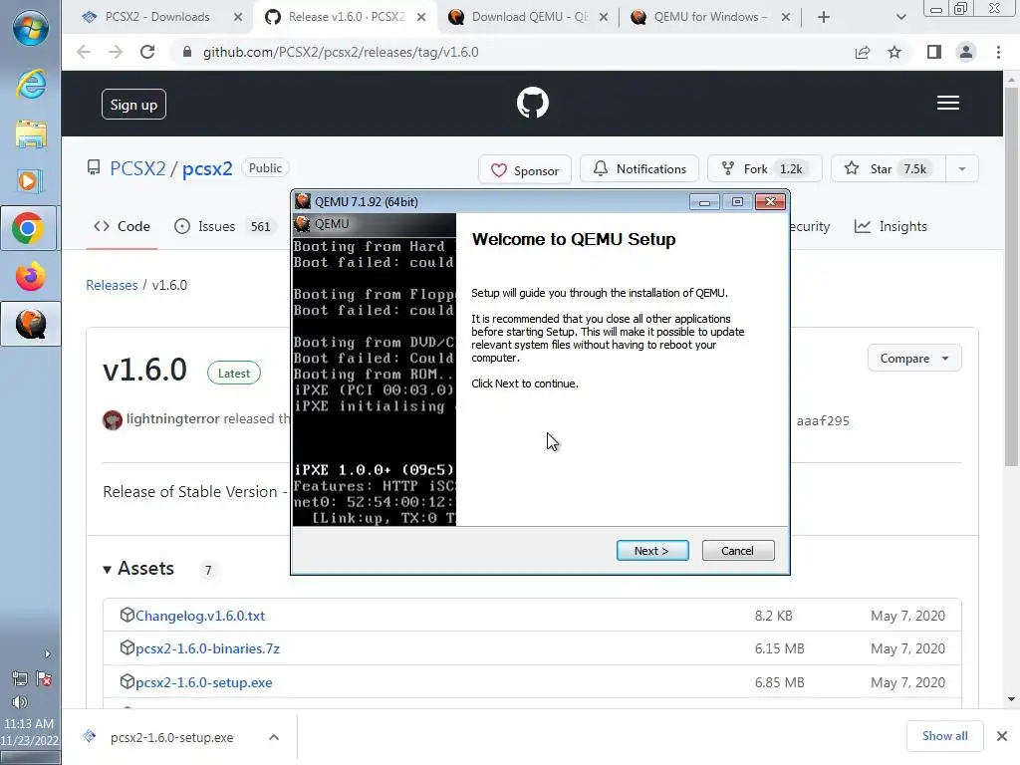Click the address bar URL
Screen dimensions: 1020x765
point(341,52)
